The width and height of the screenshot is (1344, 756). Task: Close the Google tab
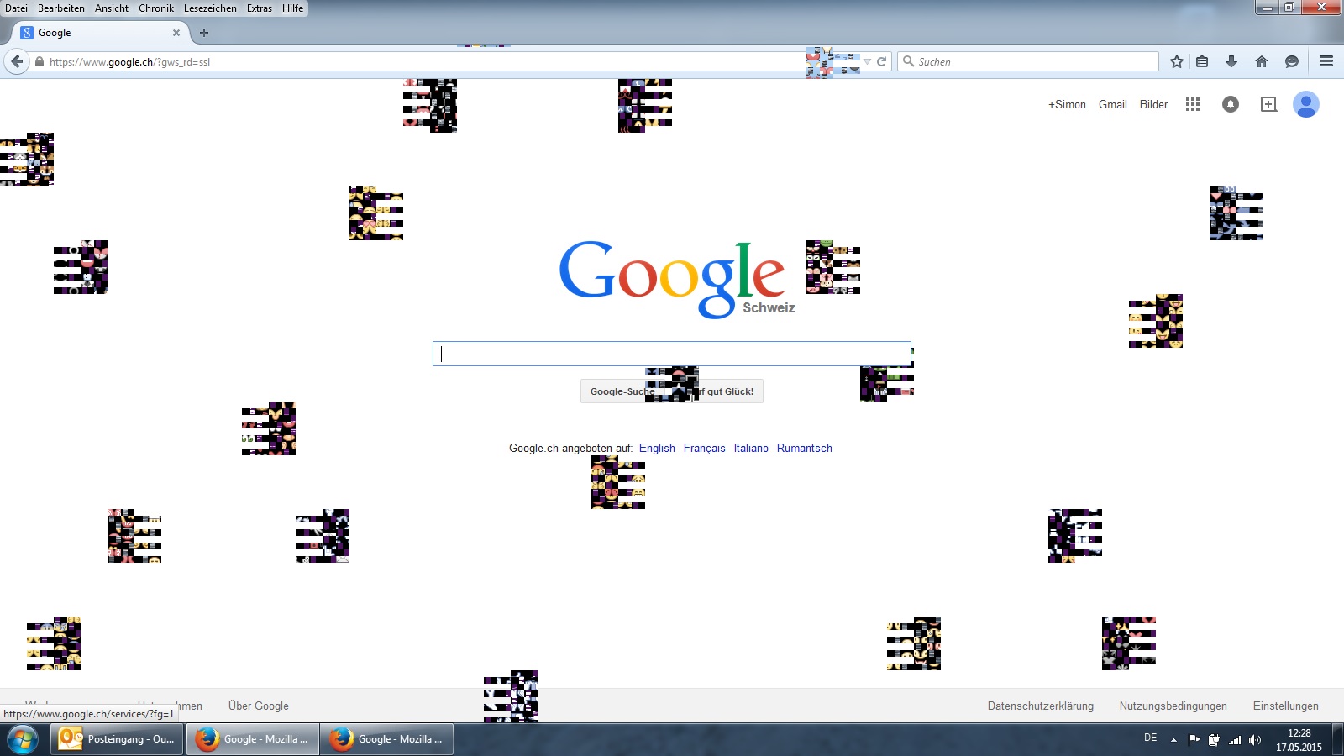coord(176,33)
